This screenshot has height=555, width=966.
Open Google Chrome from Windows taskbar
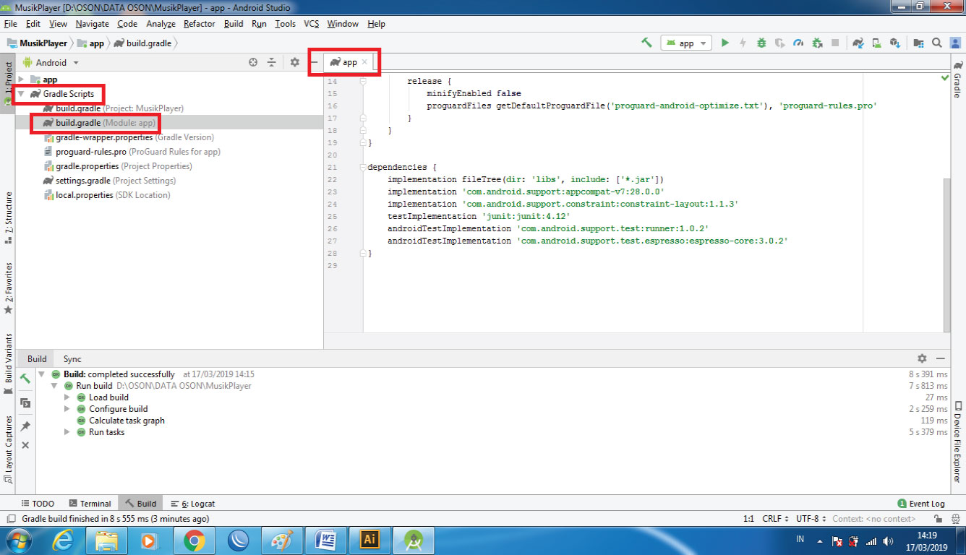pos(194,541)
